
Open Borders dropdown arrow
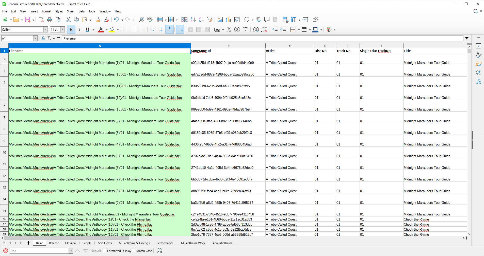pyautogui.click(x=299, y=30)
